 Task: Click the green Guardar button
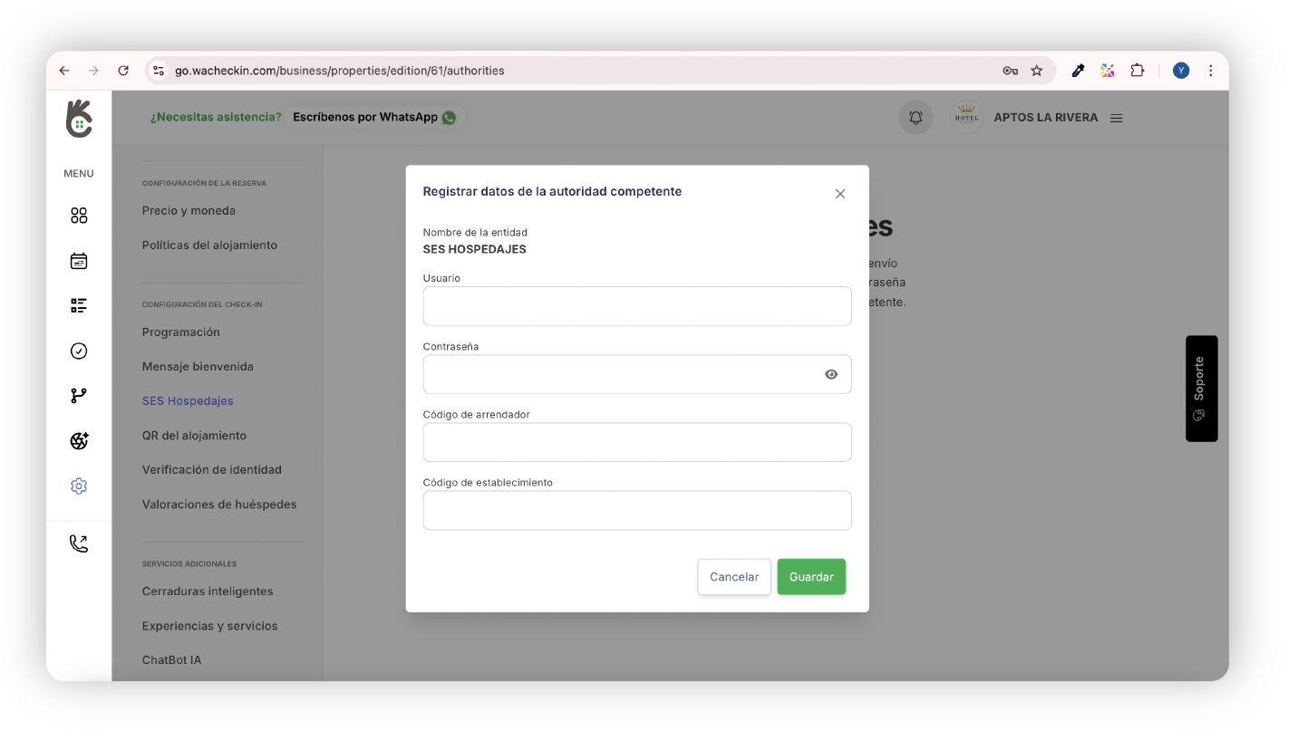811,577
